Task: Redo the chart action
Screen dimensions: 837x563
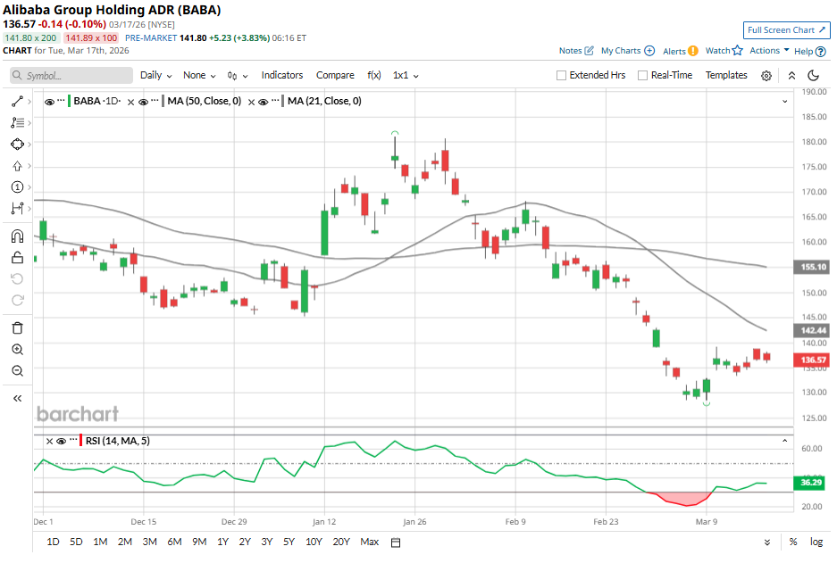Action: point(17,300)
